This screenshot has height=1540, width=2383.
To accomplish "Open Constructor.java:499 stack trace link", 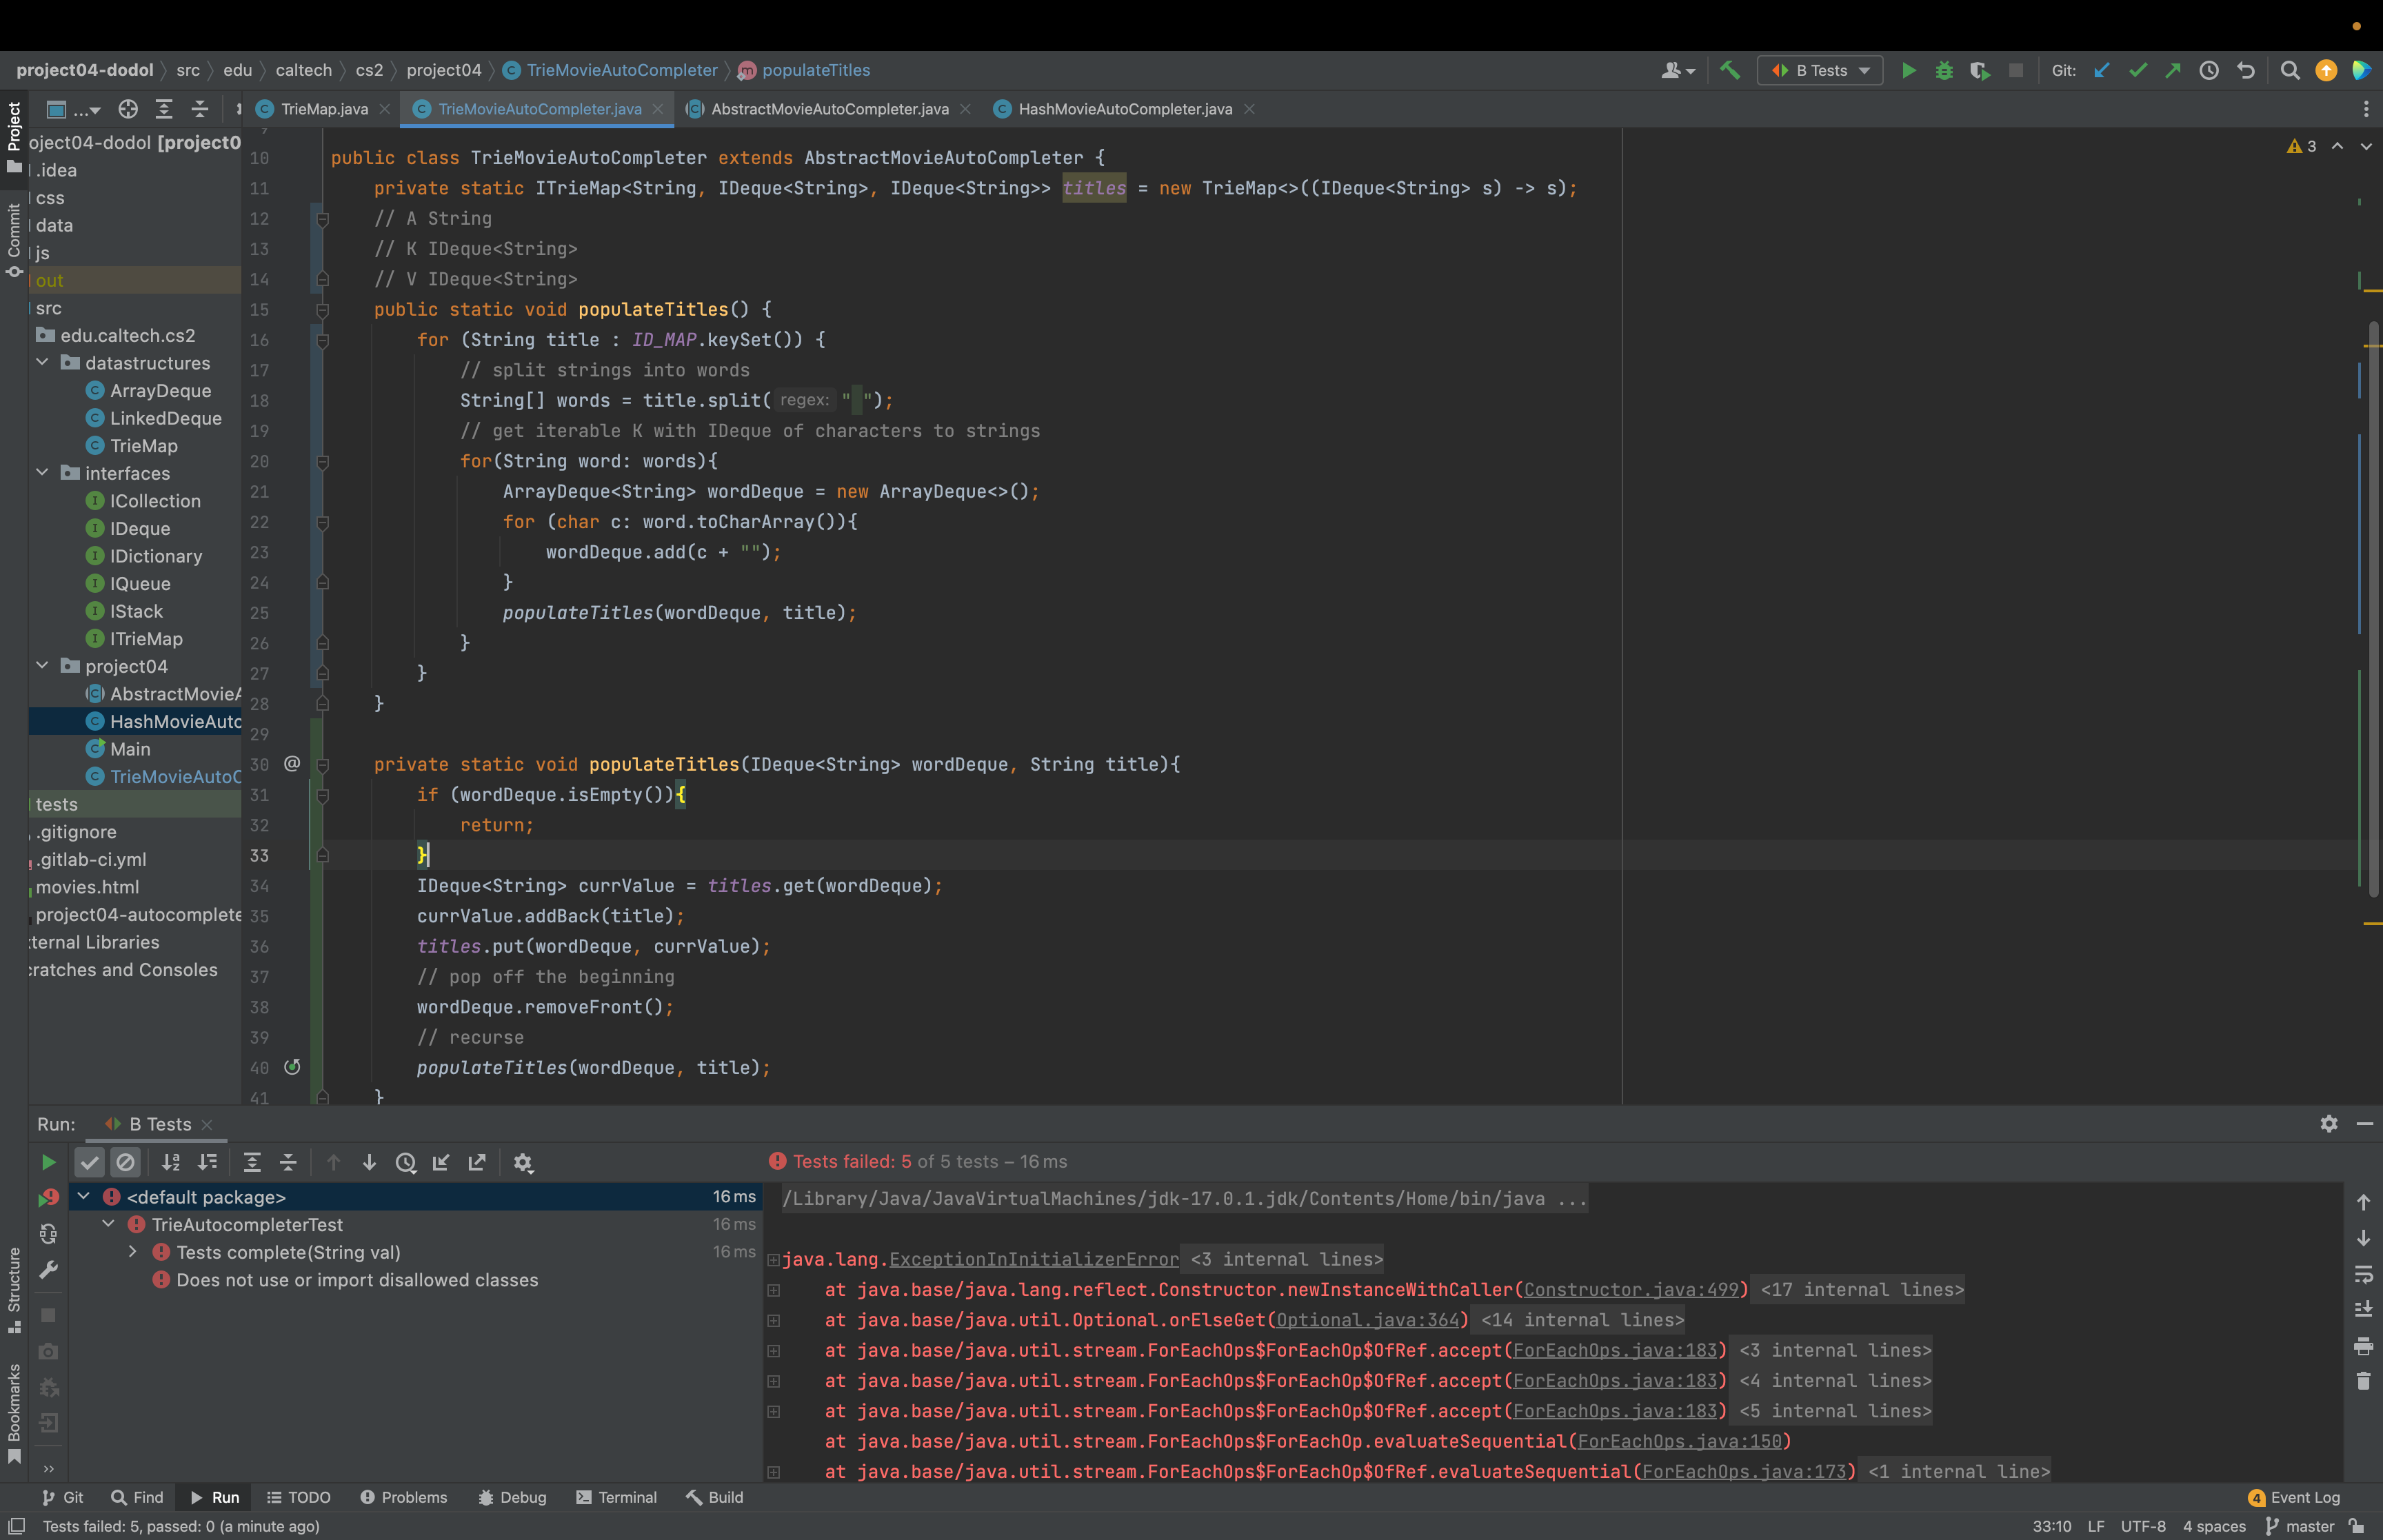I will pyautogui.click(x=1631, y=1290).
